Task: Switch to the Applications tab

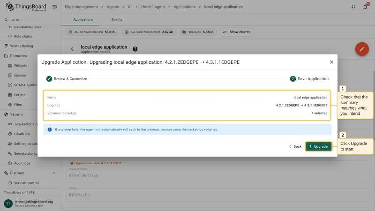Action: click(83, 19)
